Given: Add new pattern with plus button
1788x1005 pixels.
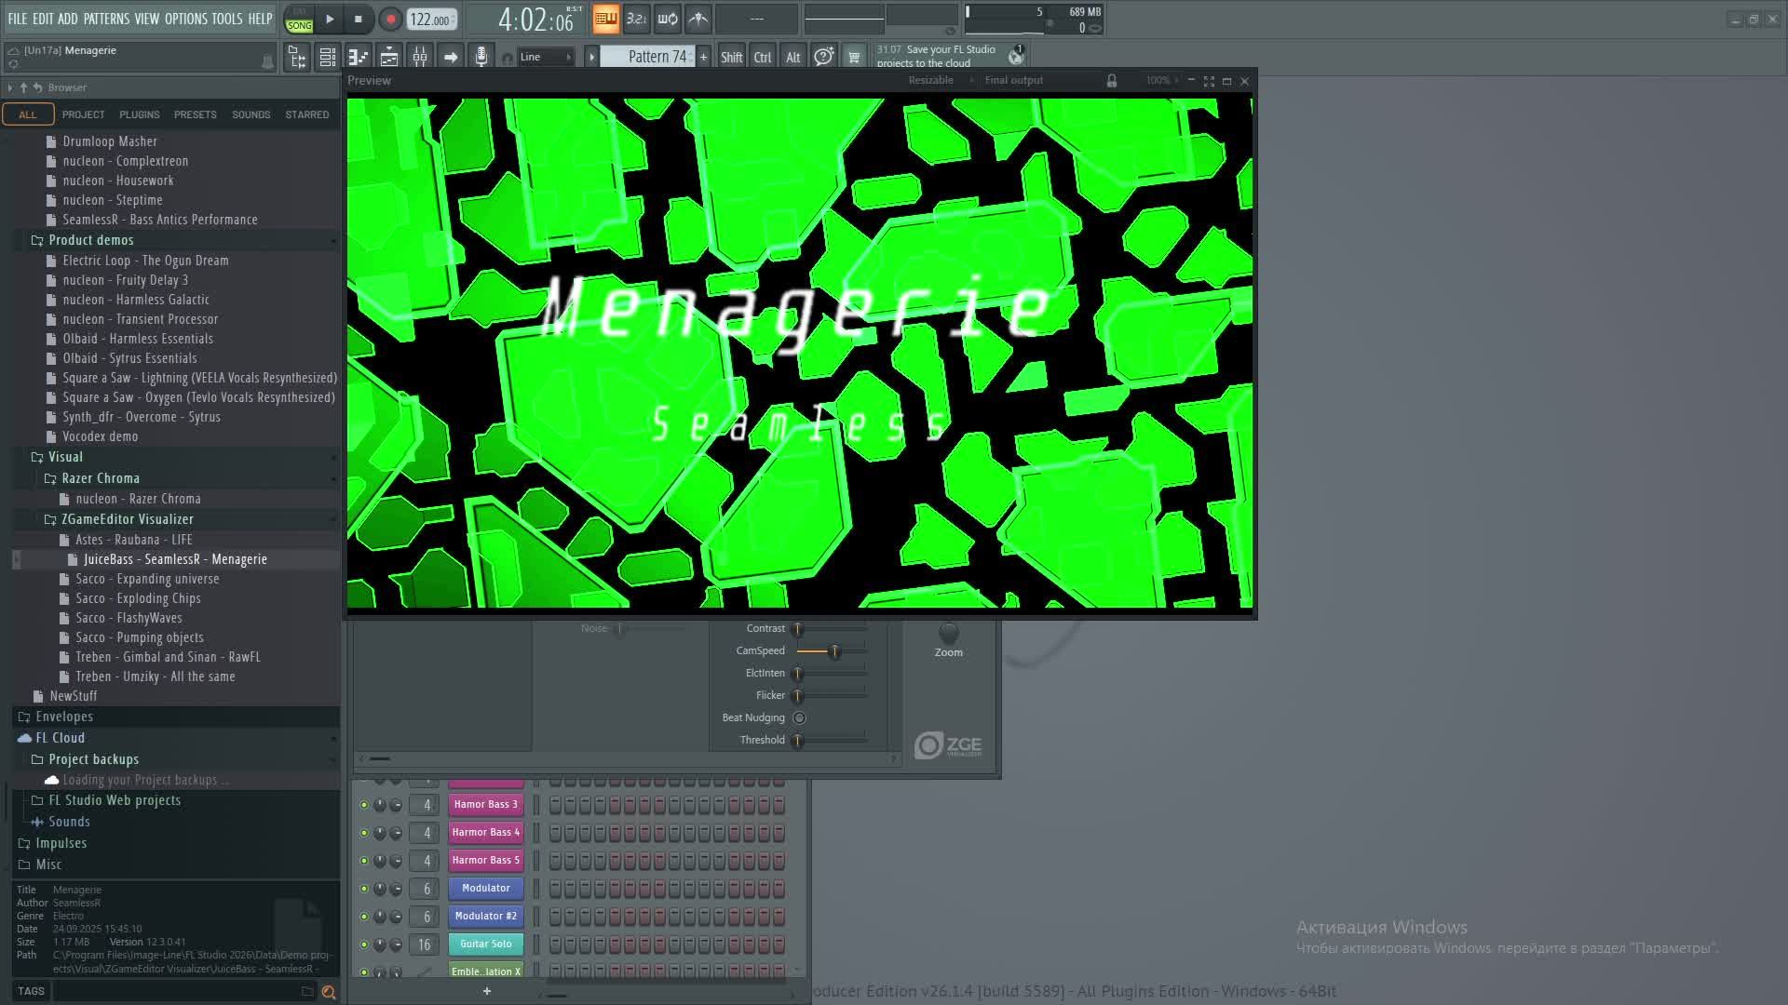Looking at the screenshot, I should [x=704, y=57].
